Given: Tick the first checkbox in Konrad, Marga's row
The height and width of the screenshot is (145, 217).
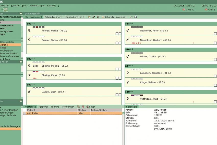Looking at the screenshot, I should tap(117, 34).
